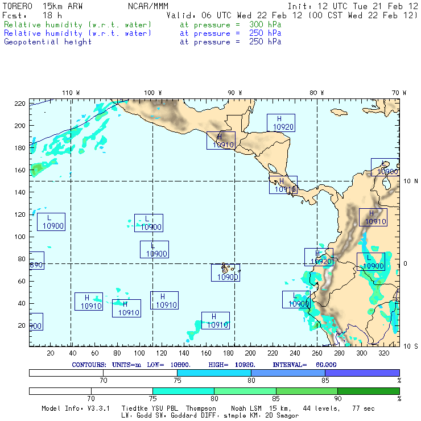Click the '77 sec' timestep text
Image resolution: width=421 pixels, height=421 pixels.
tap(364, 408)
